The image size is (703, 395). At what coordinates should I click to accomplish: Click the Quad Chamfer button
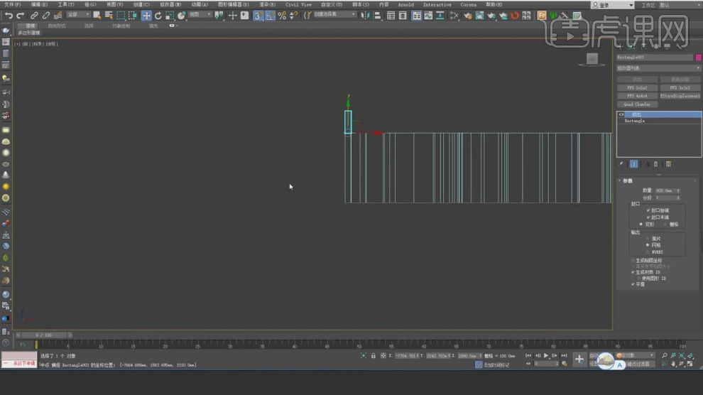tap(637, 104)
